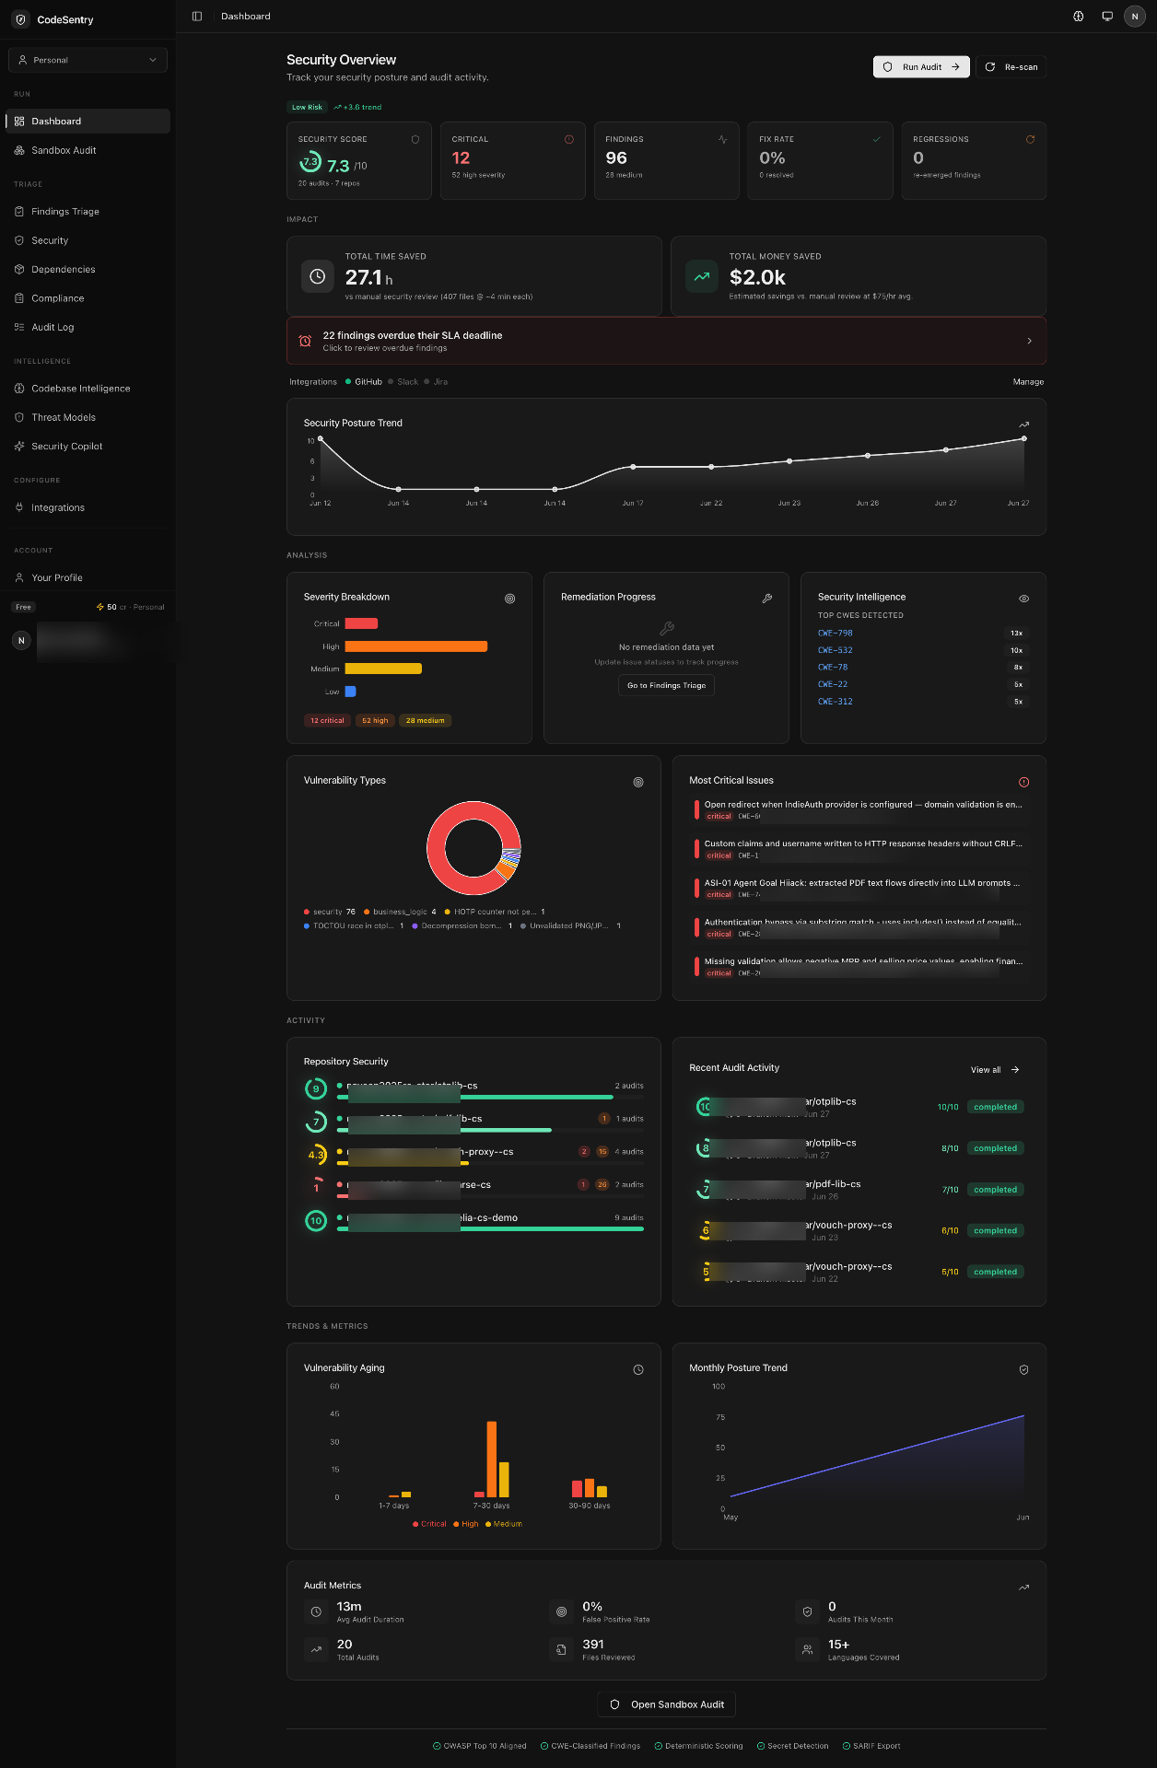
Task: Open Security Copilot sidebar item
Action: coord(88,447)
